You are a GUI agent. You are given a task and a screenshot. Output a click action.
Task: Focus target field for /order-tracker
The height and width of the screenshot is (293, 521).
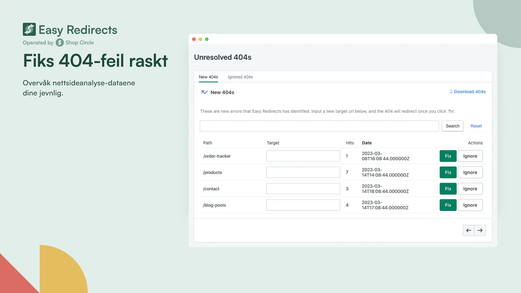[x=303, y=156]
